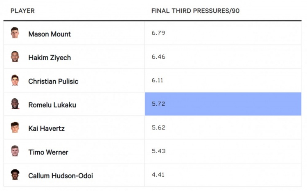Screen dimensions: 307x191
Task: Open the Romelu Lukaku name link
Action: [52, 105]
